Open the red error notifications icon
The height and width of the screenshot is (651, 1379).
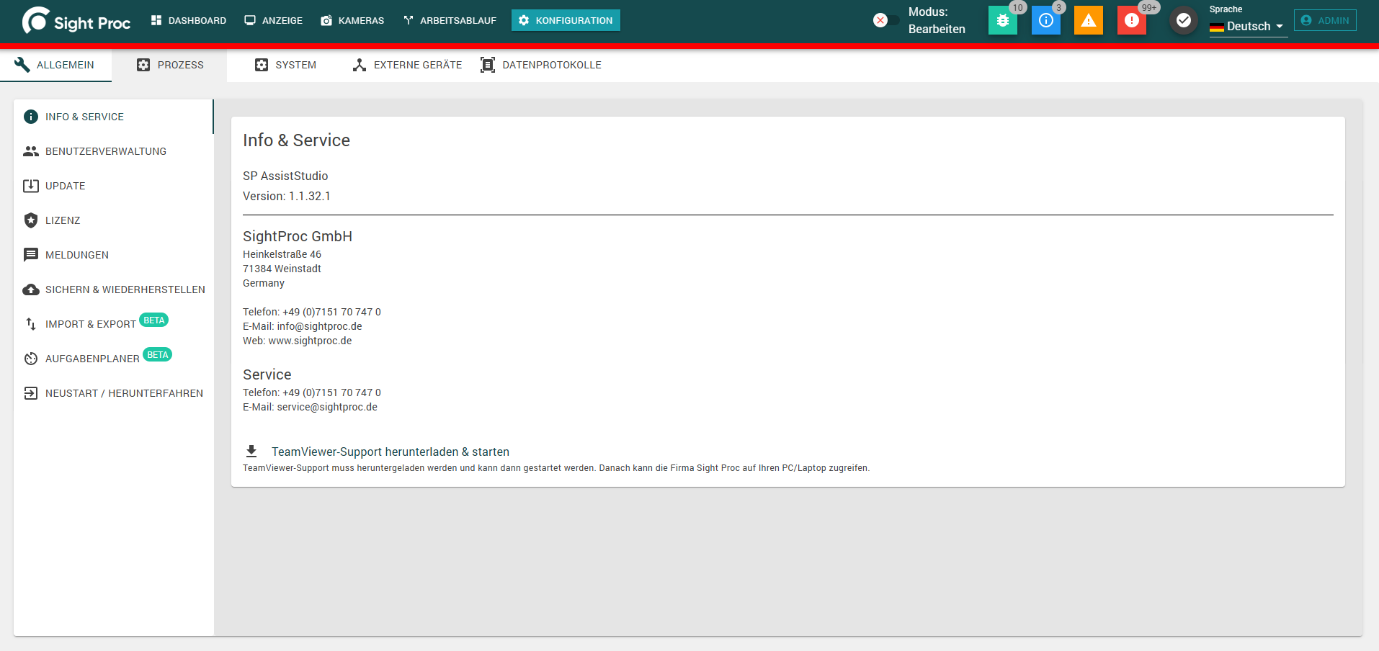point(1131,20)
